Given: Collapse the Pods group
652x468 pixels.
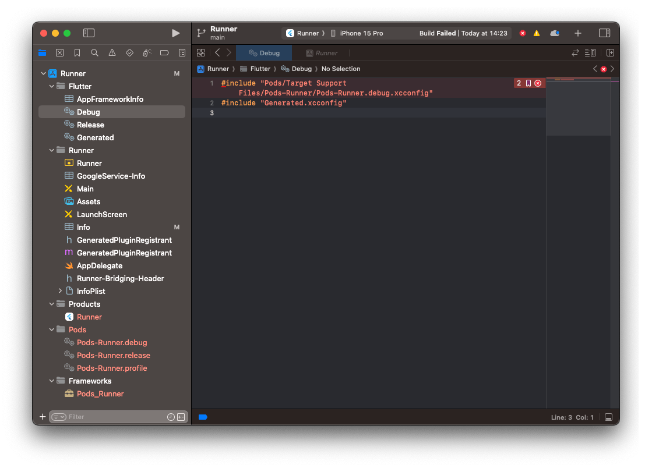Looking at the screenshot, I should point(51,329).
